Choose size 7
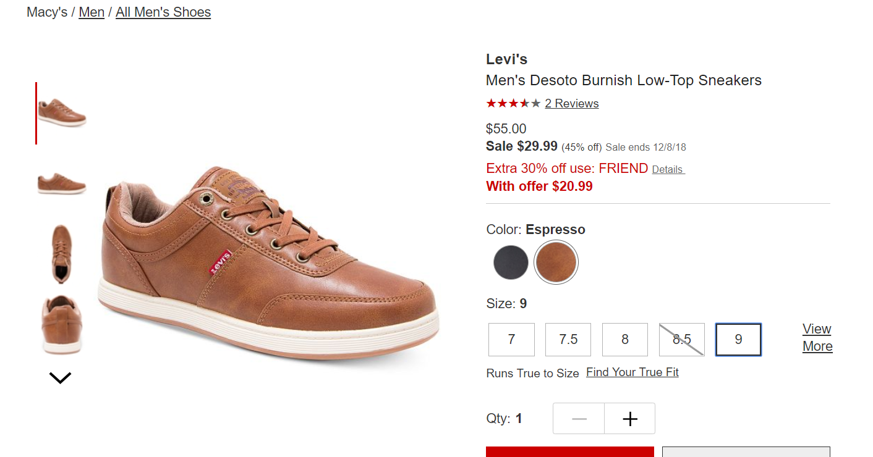 tap(511, 340)
